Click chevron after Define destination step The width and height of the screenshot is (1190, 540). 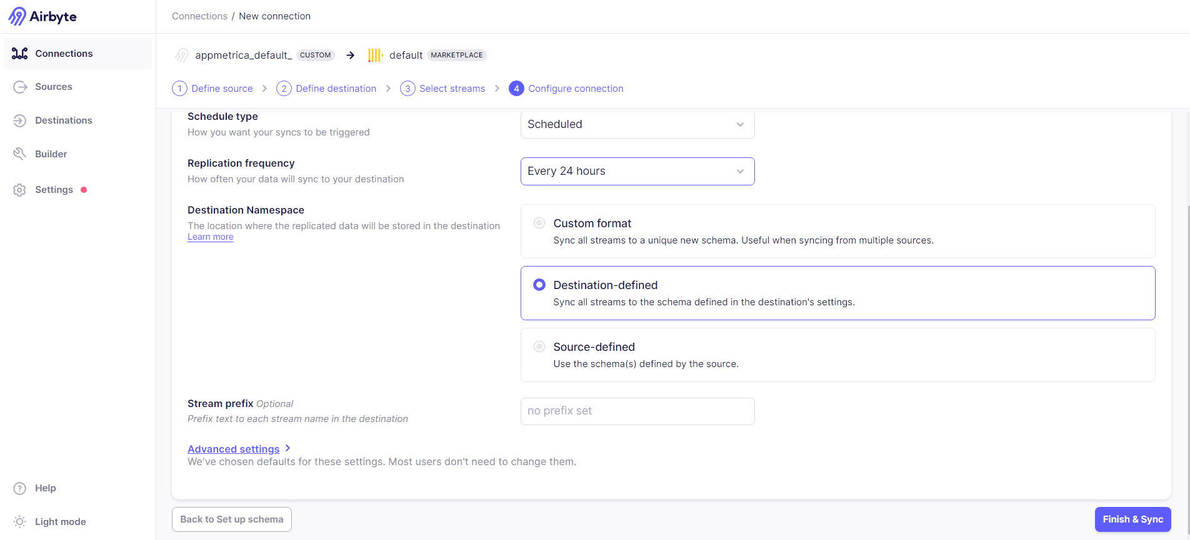click(x=388, y=89)
